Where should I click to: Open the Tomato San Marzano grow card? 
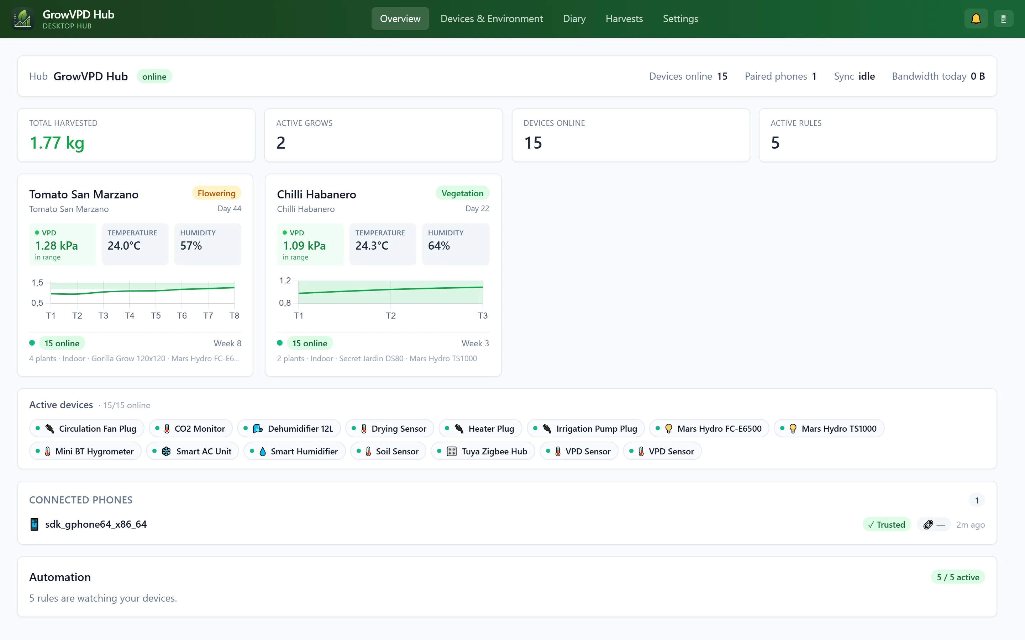[135, 275]
